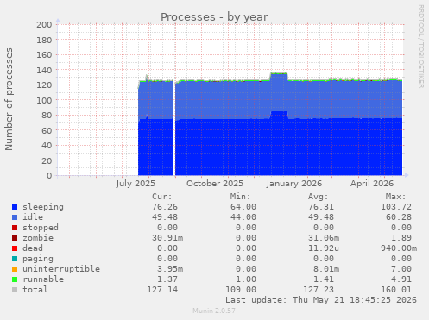Viewport: 429px width, 320px height.
Task: Click the 'Cur:' column header
Action: pos(162,197)
